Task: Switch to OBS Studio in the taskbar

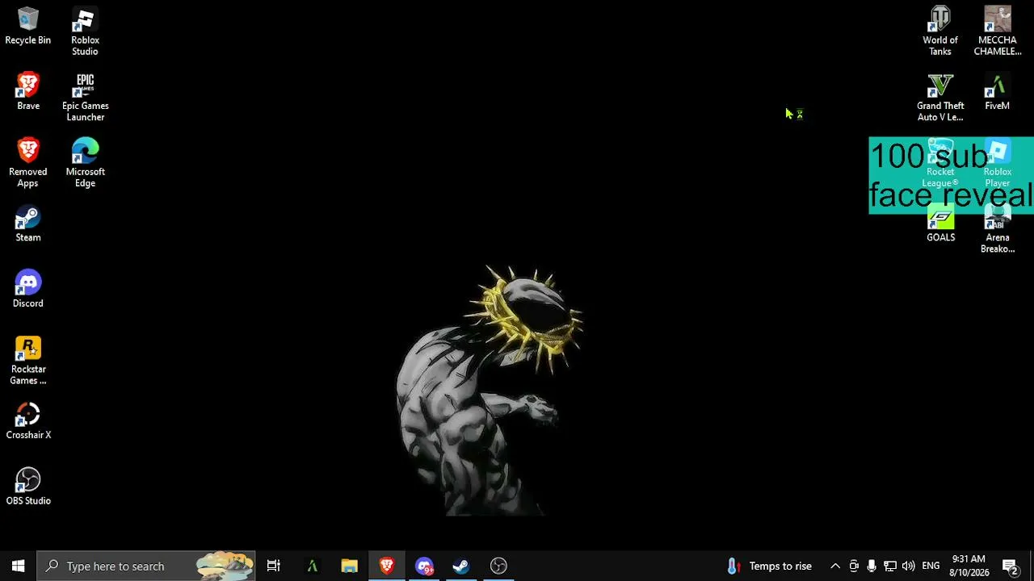Action: pyautogui.click(x=498, y=566)
